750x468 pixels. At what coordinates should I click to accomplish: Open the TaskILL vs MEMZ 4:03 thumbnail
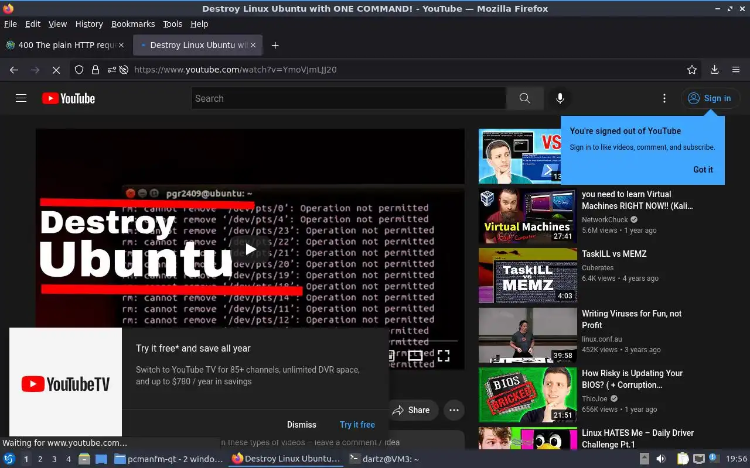[528, 276]
